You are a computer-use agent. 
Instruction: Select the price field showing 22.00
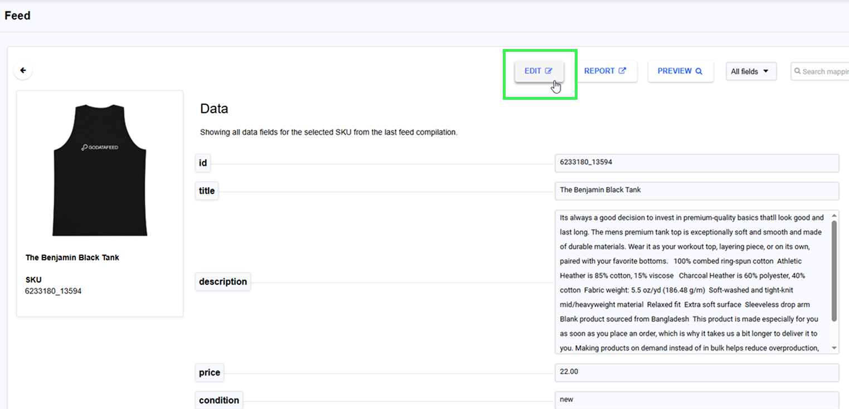coord(696,372)
